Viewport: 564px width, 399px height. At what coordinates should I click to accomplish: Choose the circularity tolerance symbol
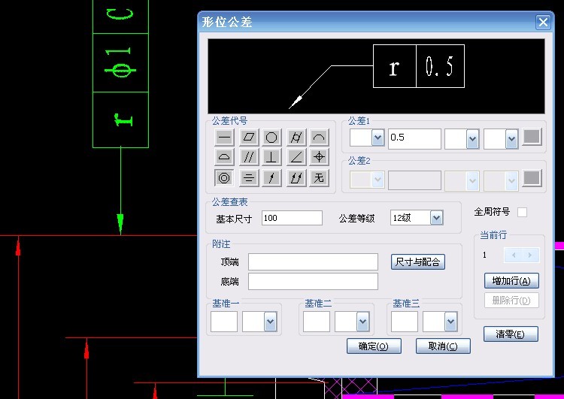click(x=271, y=138)
